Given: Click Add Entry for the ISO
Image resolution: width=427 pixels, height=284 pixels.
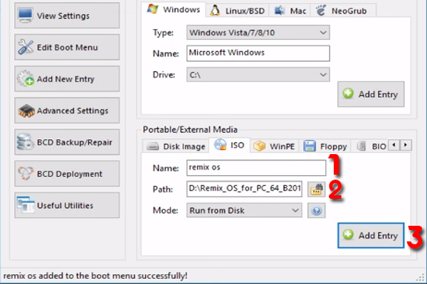Looking at the screenshot, I should [x=371, y=235].
